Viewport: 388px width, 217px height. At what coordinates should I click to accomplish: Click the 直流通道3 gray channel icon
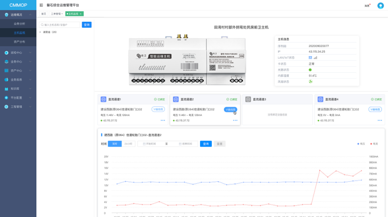point(248,99)
